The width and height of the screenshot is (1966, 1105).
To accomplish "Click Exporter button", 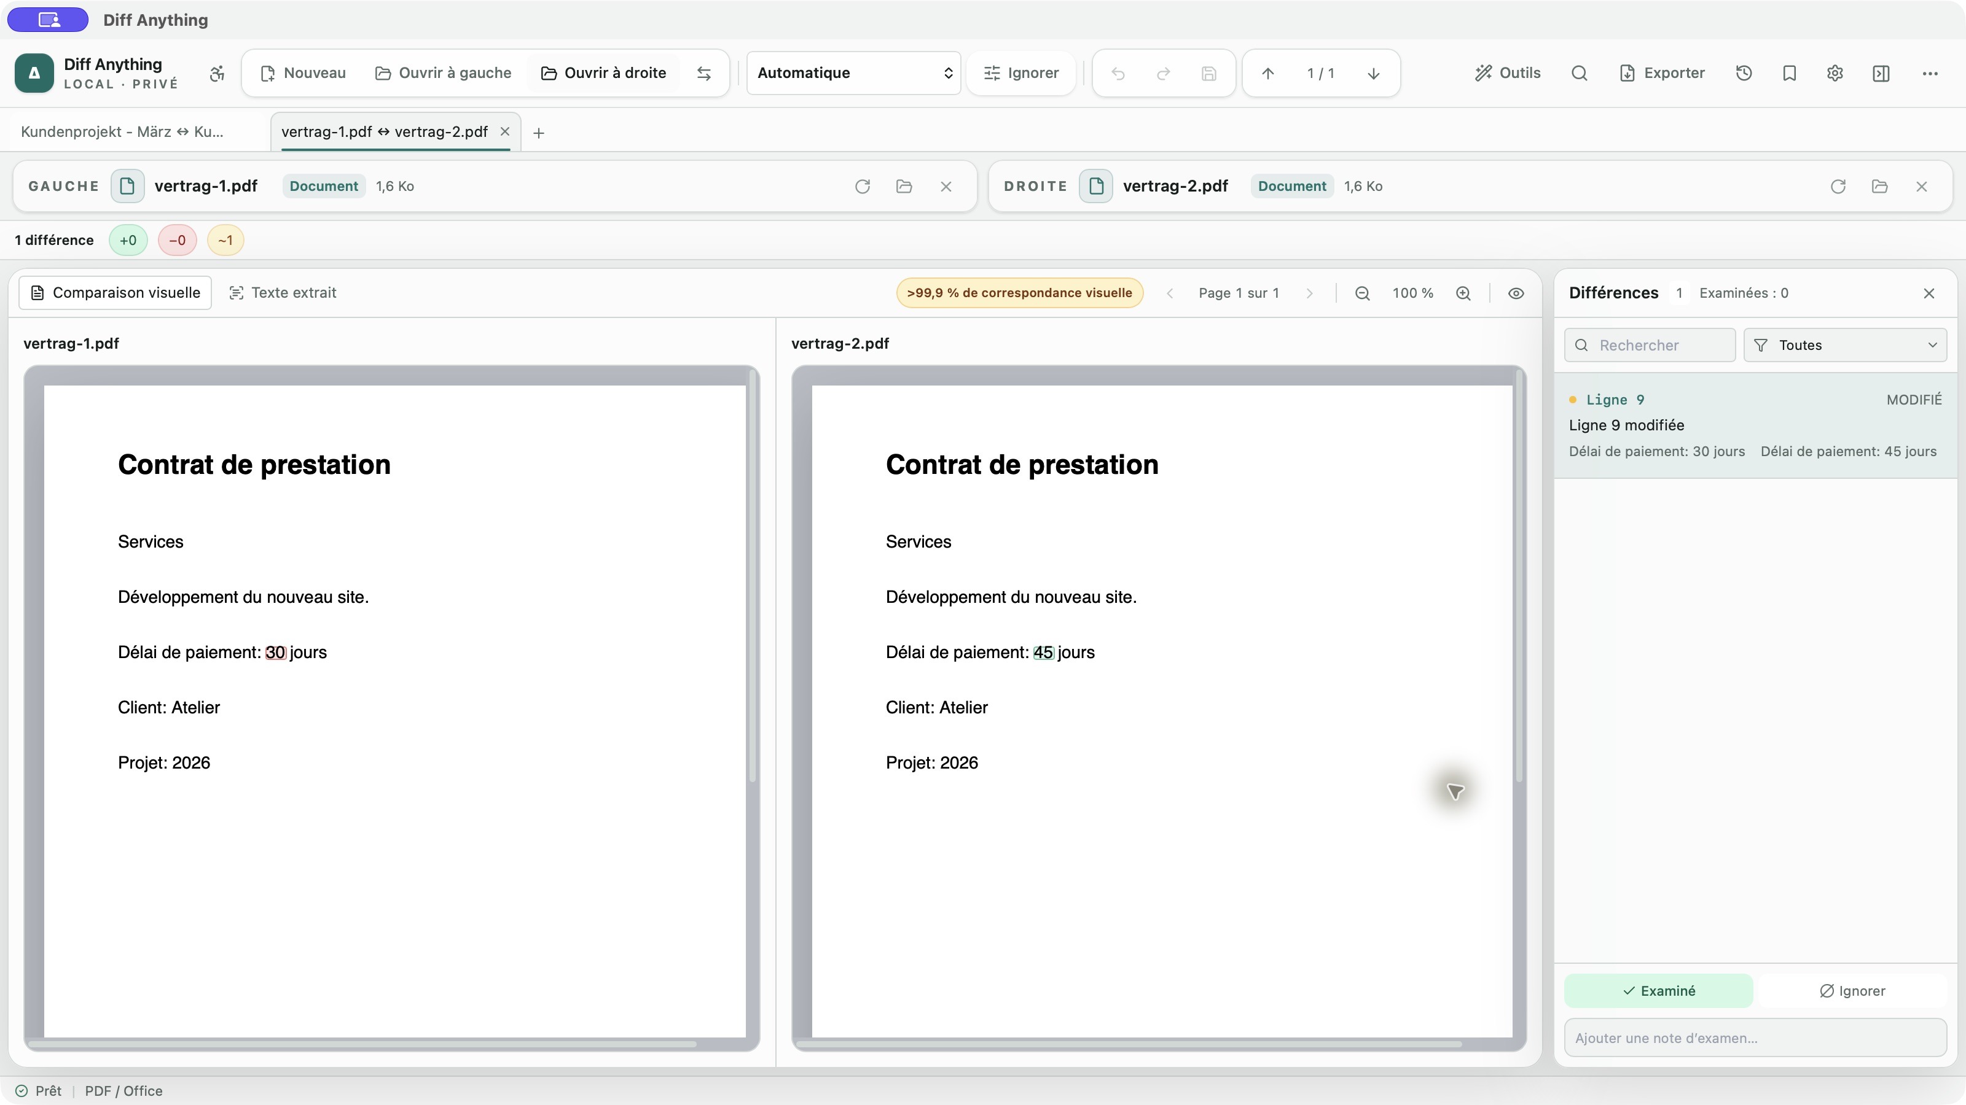I will point(1662,73).
